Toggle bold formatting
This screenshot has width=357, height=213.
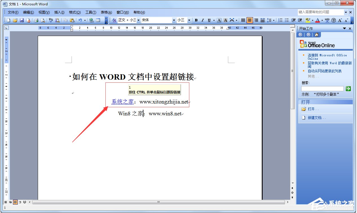click(196, 20)
